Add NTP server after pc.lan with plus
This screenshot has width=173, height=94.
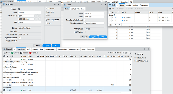[x=40, y=16]
